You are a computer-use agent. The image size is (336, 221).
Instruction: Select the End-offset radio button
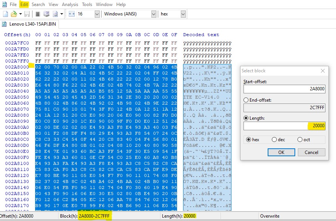click(x=247, y=100)
